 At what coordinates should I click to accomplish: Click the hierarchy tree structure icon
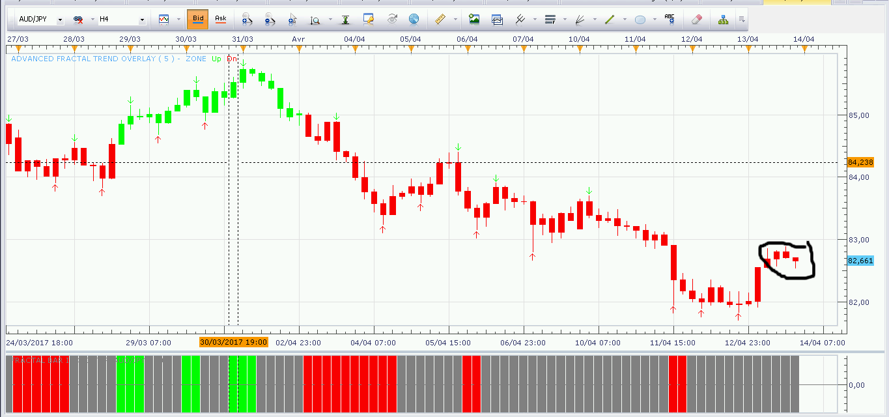coord(723,20)
